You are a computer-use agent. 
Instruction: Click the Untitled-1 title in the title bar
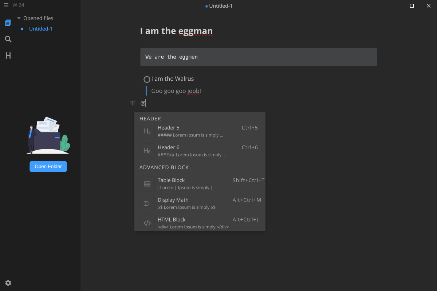pyautogui.click(x=221, y=6)
